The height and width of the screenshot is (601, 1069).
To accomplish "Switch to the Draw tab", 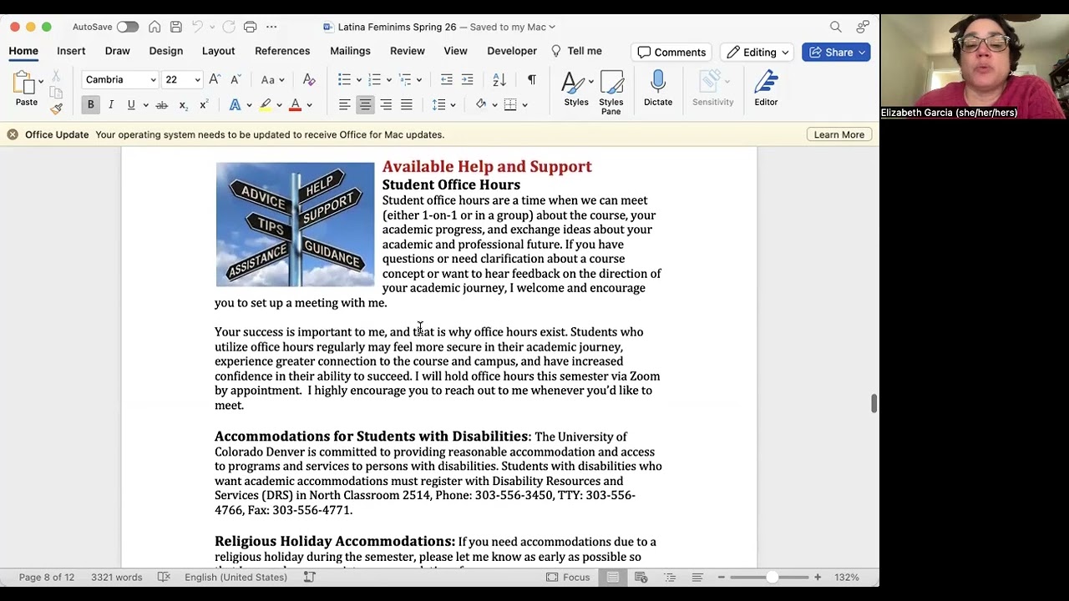I will click(117, 51).
